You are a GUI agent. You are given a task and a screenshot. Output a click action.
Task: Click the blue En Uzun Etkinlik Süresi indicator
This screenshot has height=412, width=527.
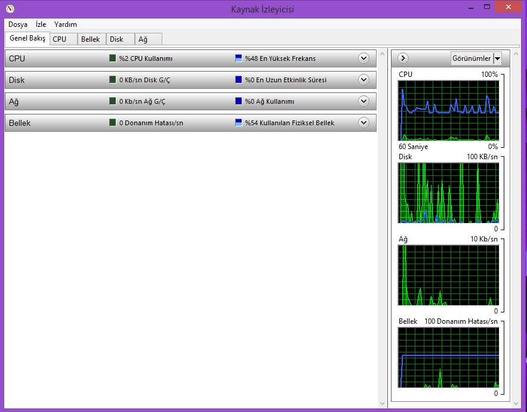239,79
